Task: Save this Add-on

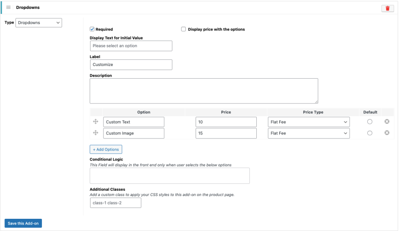Action: 23,223
